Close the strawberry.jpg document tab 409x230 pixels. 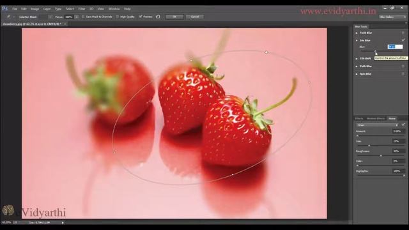coord(65,24)
